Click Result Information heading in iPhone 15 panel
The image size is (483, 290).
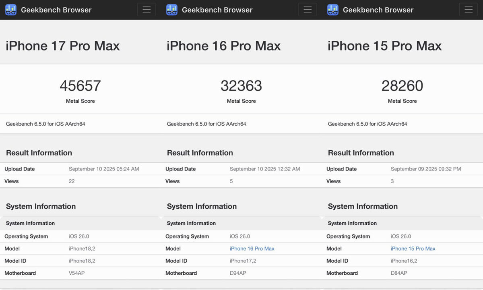click(x=361, y=153)
